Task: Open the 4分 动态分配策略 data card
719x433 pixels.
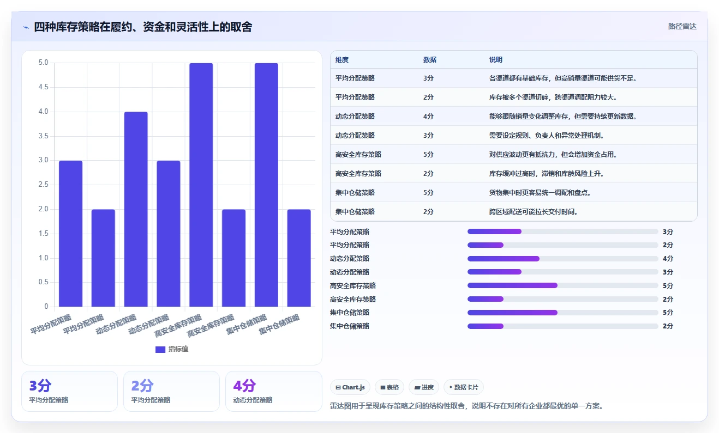Action: pos(273,391)
